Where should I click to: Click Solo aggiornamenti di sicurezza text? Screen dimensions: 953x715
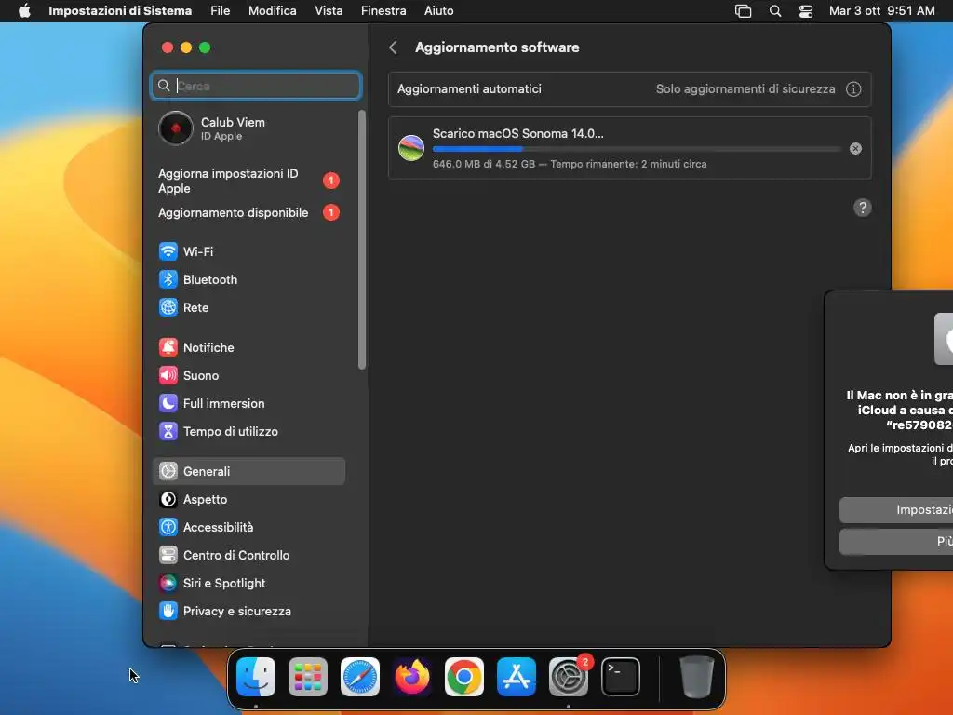pyautogui.click(x=745, y=89)
